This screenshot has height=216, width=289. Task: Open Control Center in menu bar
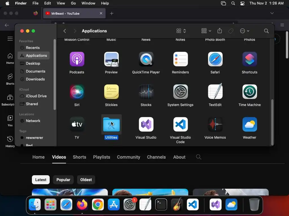pyautogui.click(x=242, y=3)
